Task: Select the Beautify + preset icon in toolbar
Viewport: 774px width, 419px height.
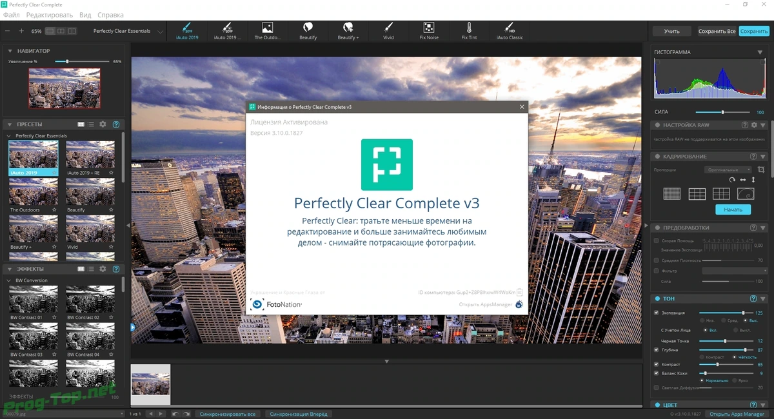Action: (348, 30)
